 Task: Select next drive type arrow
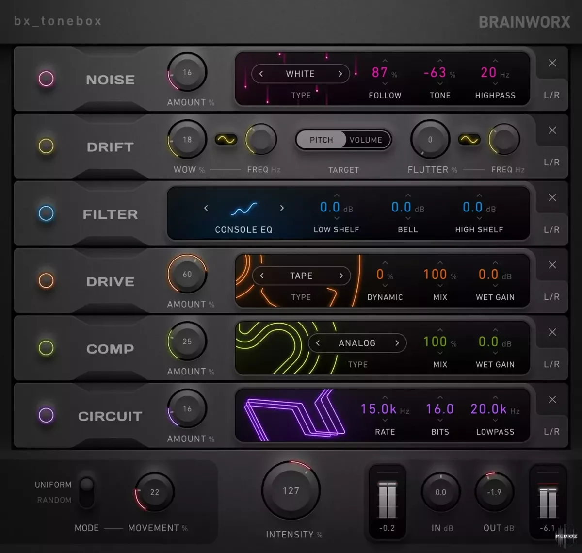[341, 276]
